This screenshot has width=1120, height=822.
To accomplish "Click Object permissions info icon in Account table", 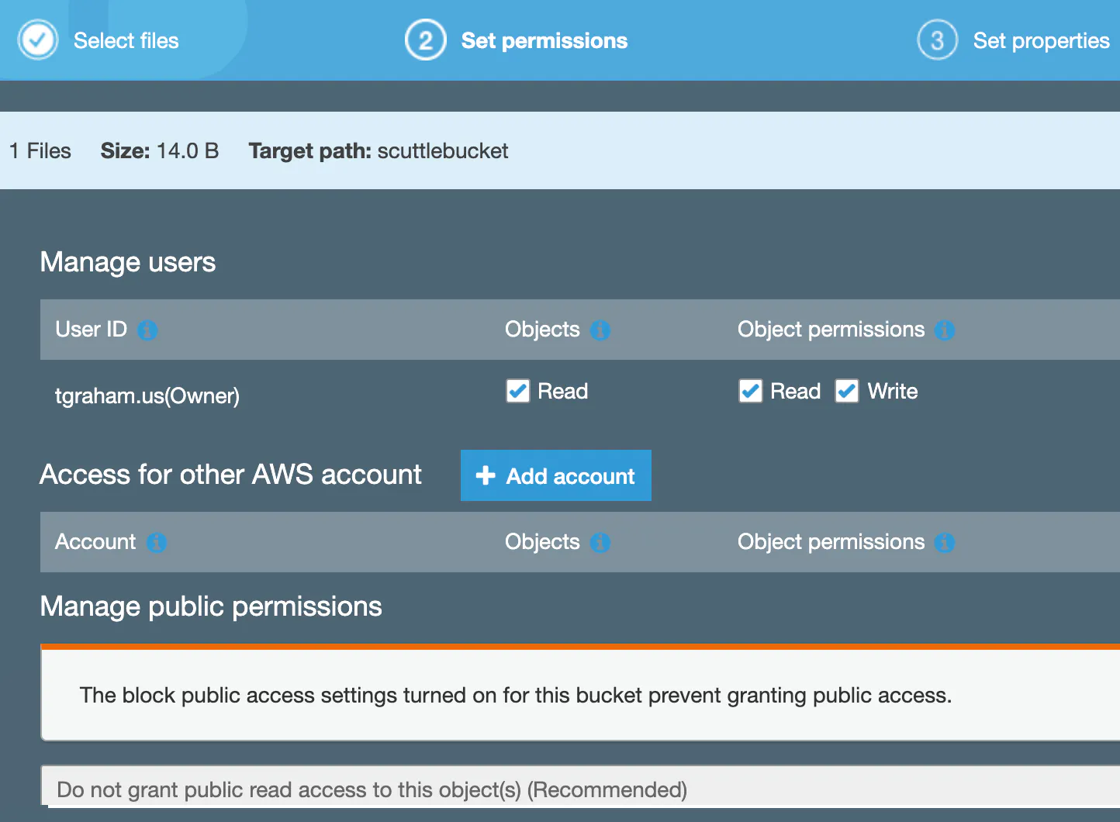I will [945, 543].
